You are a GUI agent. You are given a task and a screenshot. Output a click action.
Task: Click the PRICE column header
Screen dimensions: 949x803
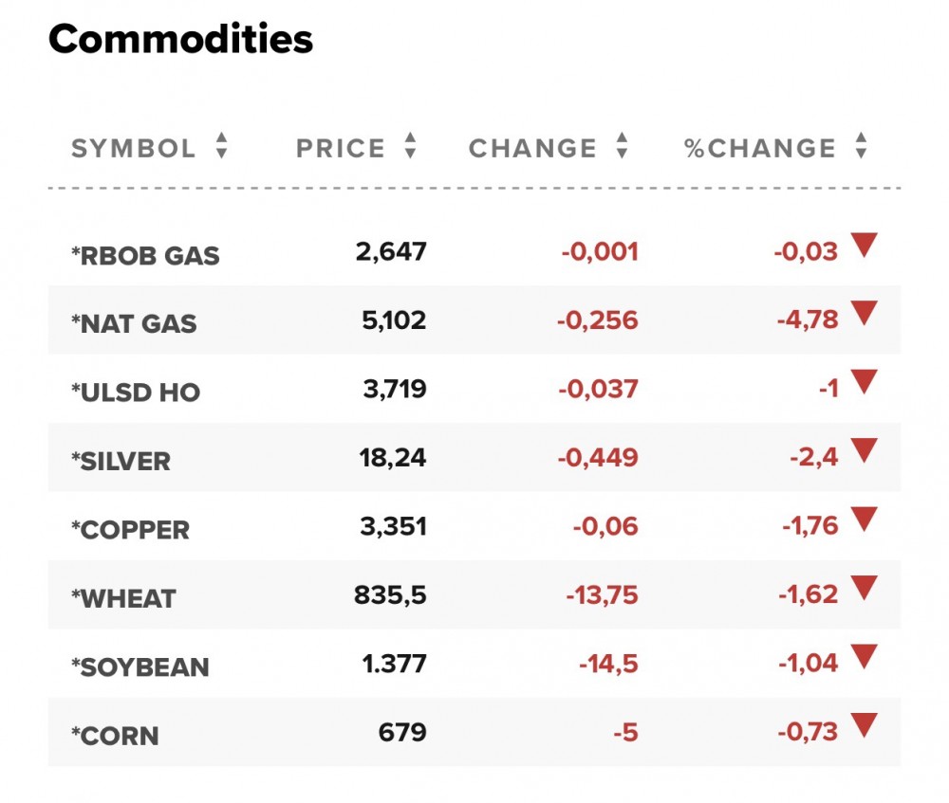coord(341,149)
